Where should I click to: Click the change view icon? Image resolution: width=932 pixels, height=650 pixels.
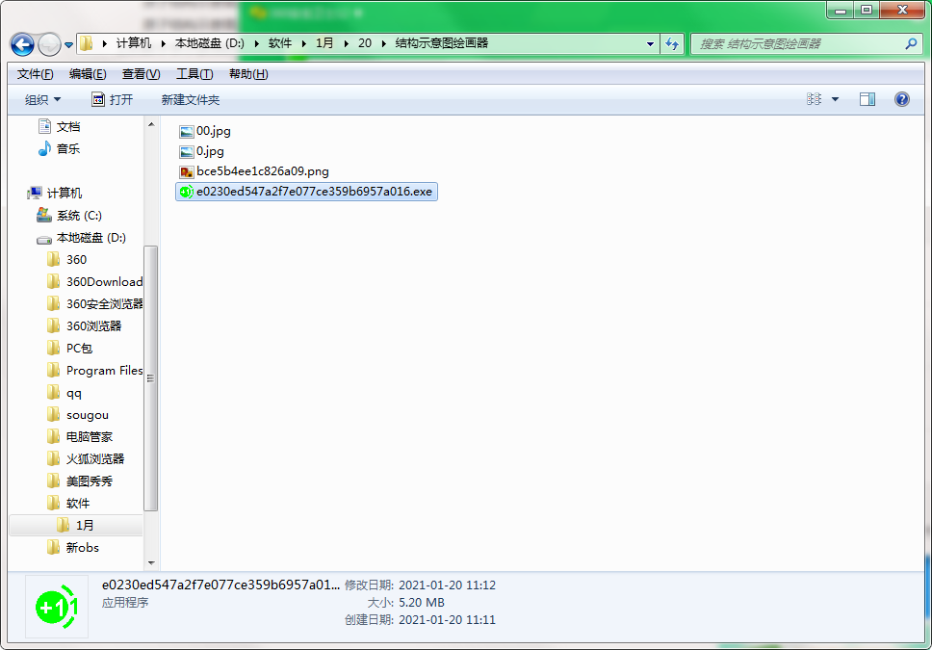tap(815, 99)
